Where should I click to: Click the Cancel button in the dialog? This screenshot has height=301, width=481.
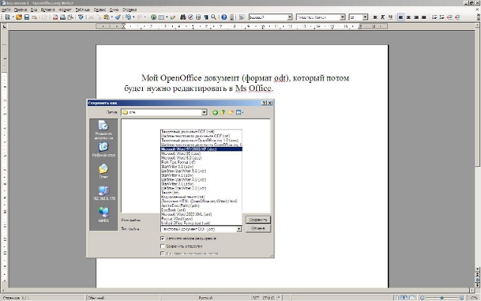(x=258, y=229)
